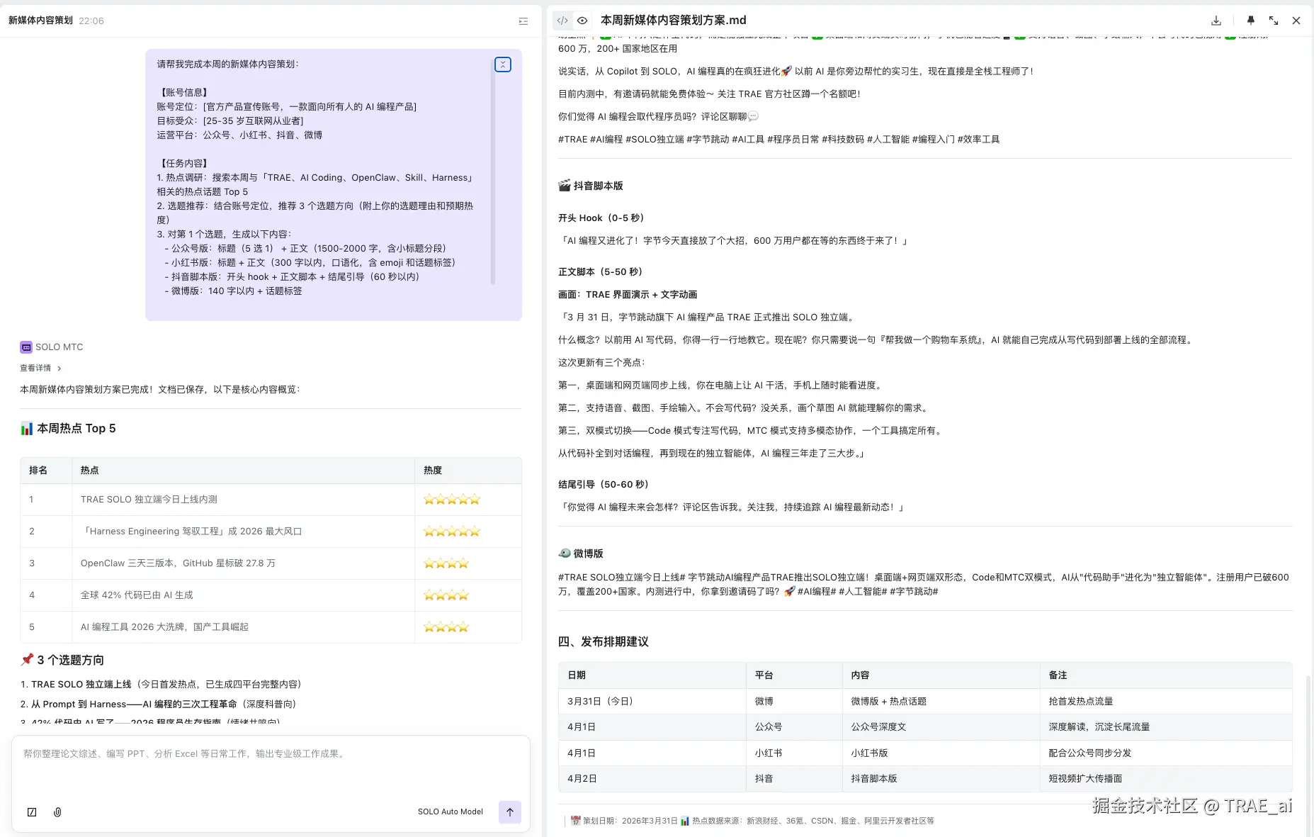The height and width of the screenshot is (837, 1314).
Task: Attach a file with paperclip icon
Action: [x=57, y=812]
